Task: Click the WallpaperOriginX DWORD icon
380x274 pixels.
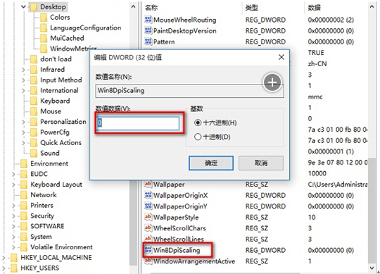Action: [x=148, y=195]
